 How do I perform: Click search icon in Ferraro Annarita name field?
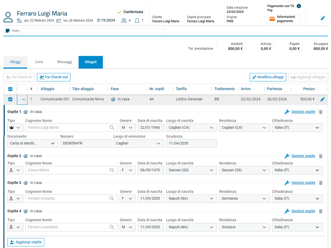click(112, 198)
